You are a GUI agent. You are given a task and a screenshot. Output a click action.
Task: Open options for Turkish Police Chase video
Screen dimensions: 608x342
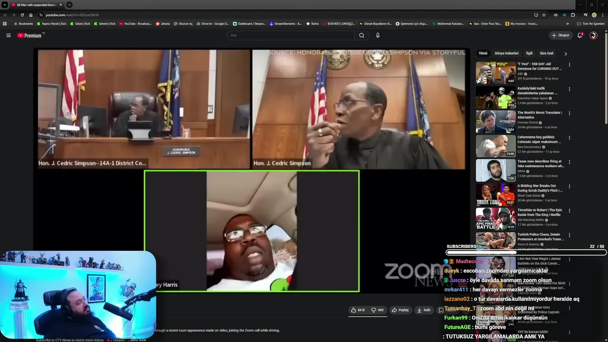(x=569, y=235)
